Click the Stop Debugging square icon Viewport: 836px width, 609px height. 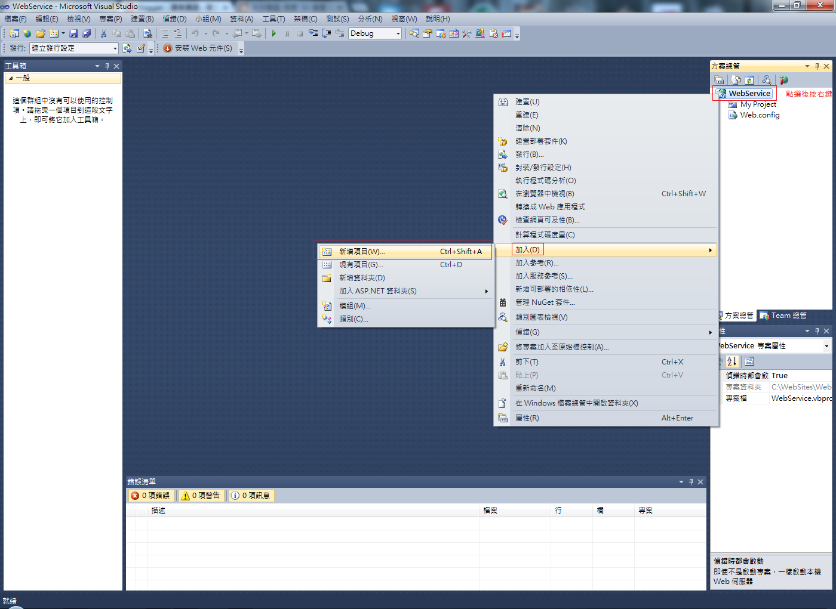tap(300, 33)
